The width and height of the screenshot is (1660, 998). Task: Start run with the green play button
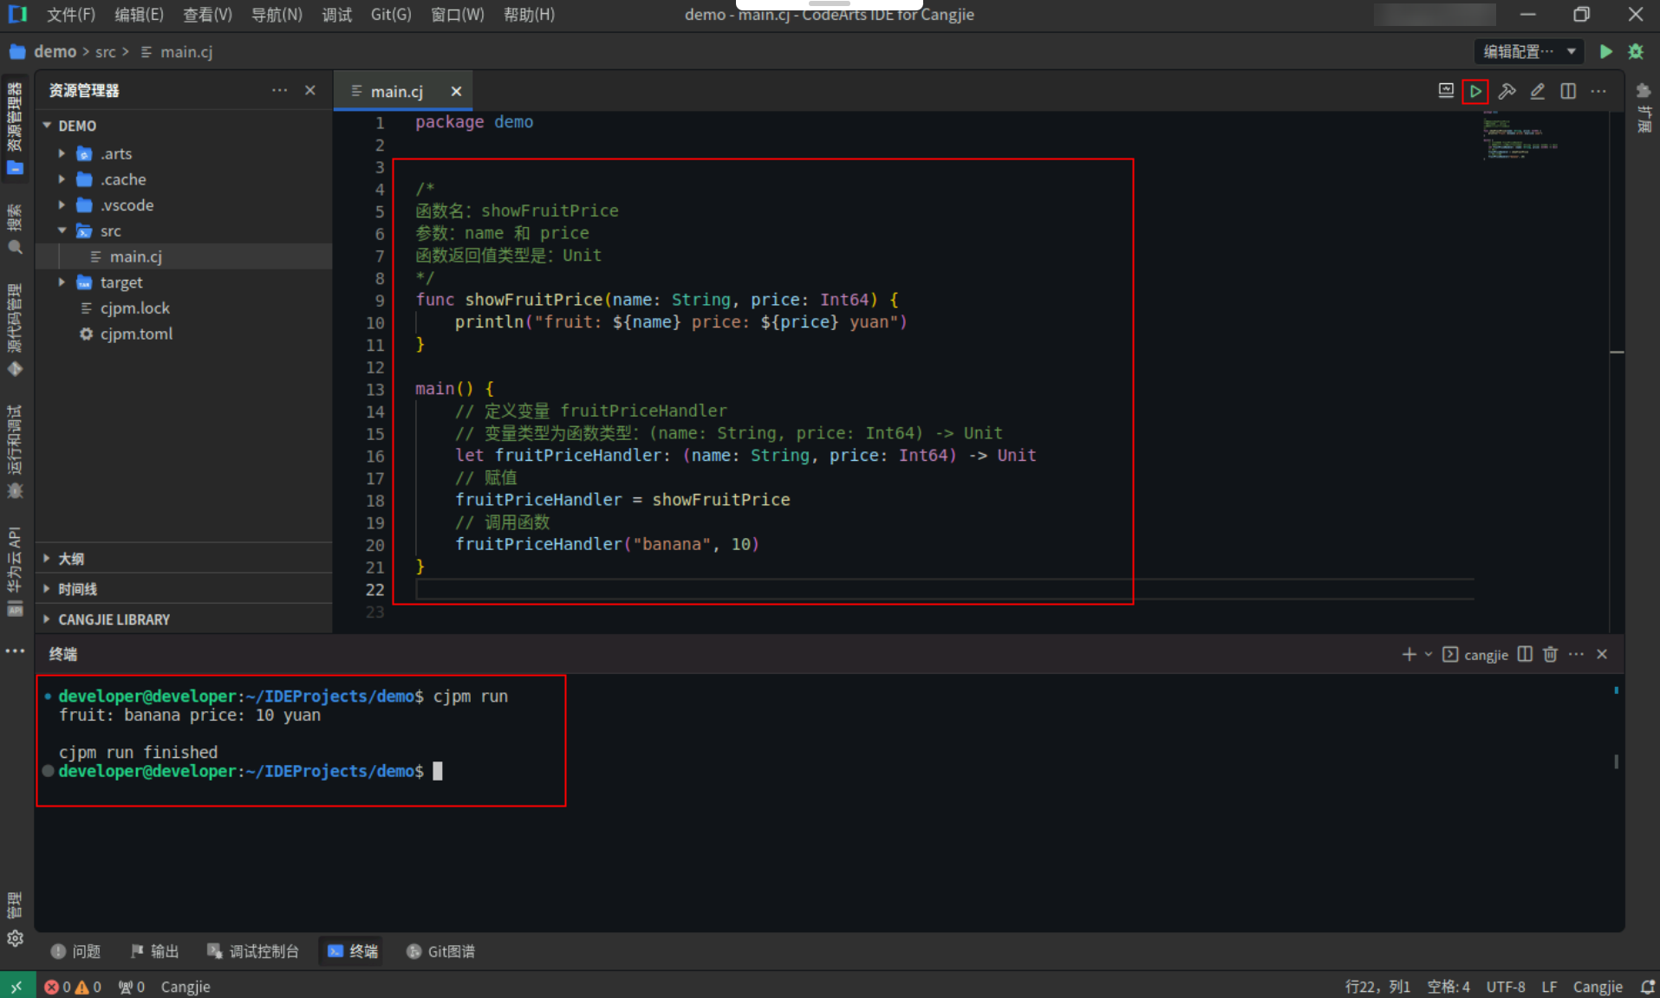point(1605,52)
